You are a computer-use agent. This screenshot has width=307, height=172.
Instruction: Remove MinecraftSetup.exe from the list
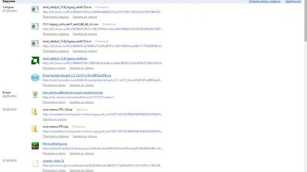(x=82, y=153)
